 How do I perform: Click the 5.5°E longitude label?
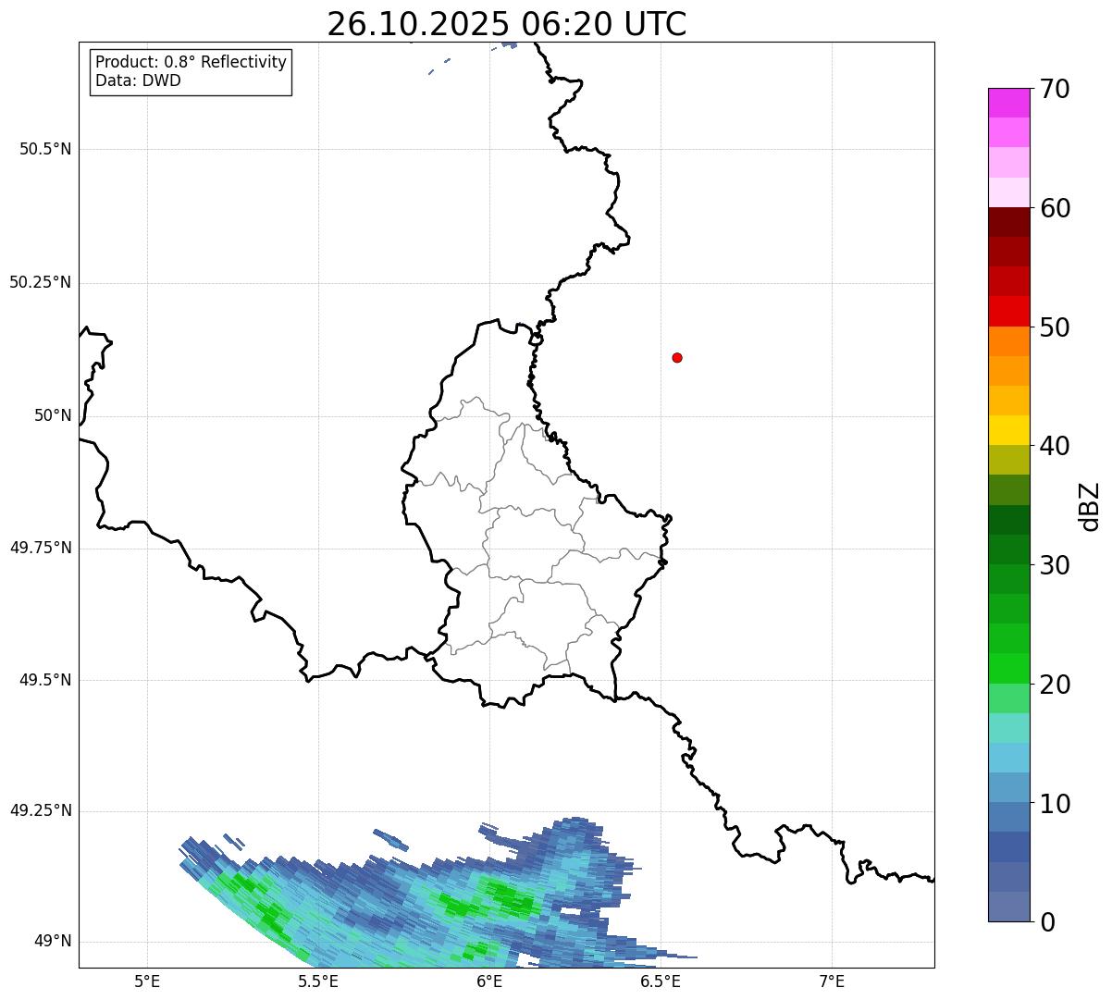click(x=318, y=981)
